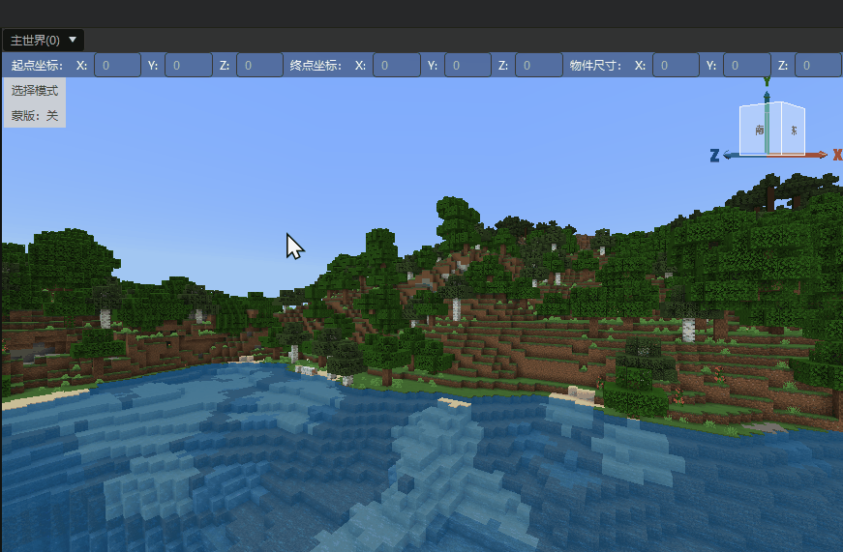
Task: Select the 物件尺寸 Y size field
Action: [746, 66]
